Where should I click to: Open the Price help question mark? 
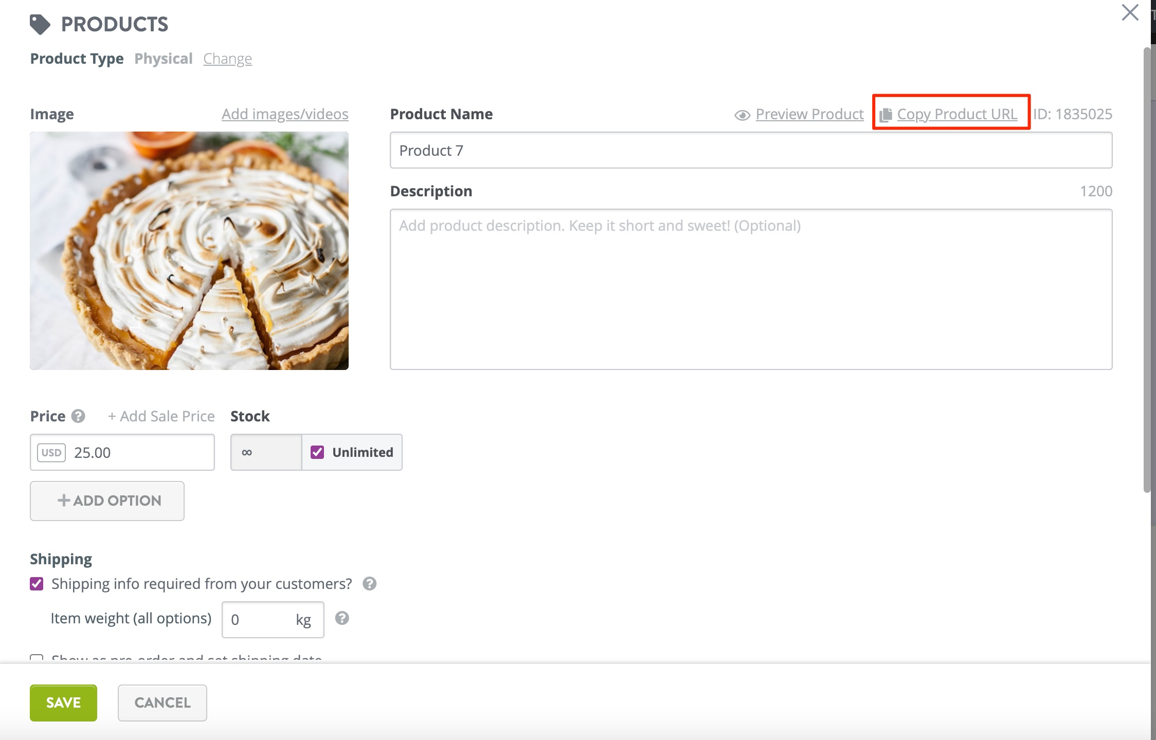pos(78,416)
